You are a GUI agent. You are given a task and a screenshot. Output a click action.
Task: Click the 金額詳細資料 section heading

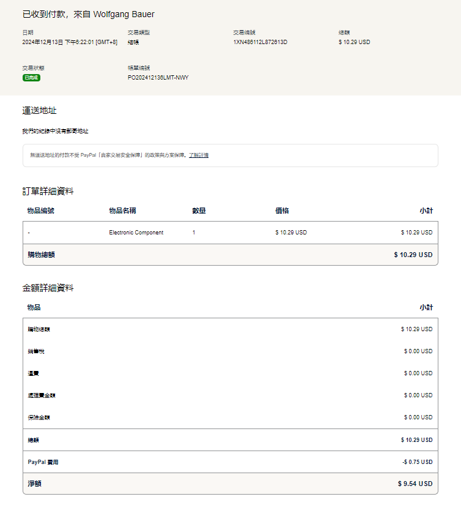click(48, 288)
